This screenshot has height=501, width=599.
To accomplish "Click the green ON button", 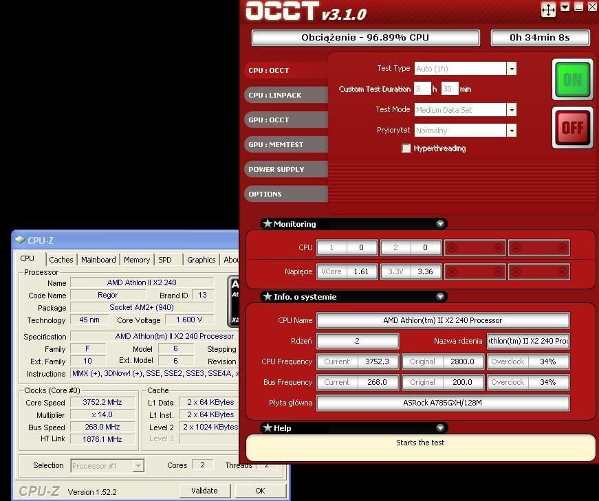I will click(x=573, y=80).
